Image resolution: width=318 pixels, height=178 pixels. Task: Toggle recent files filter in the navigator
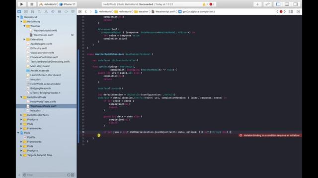click(69, 175)
